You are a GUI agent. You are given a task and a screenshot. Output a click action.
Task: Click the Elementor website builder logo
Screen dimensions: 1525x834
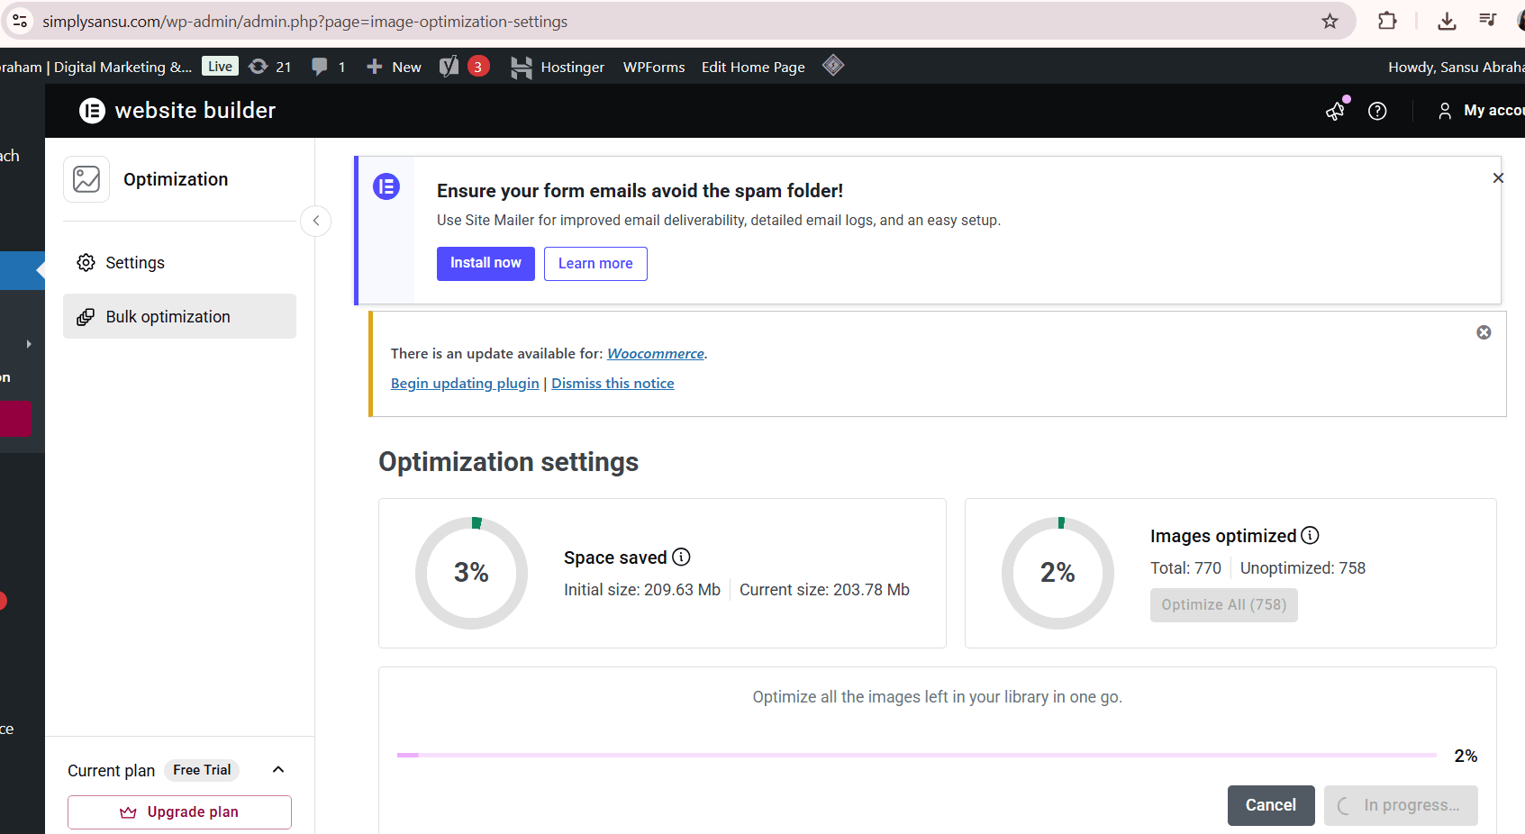click(177, 110)
